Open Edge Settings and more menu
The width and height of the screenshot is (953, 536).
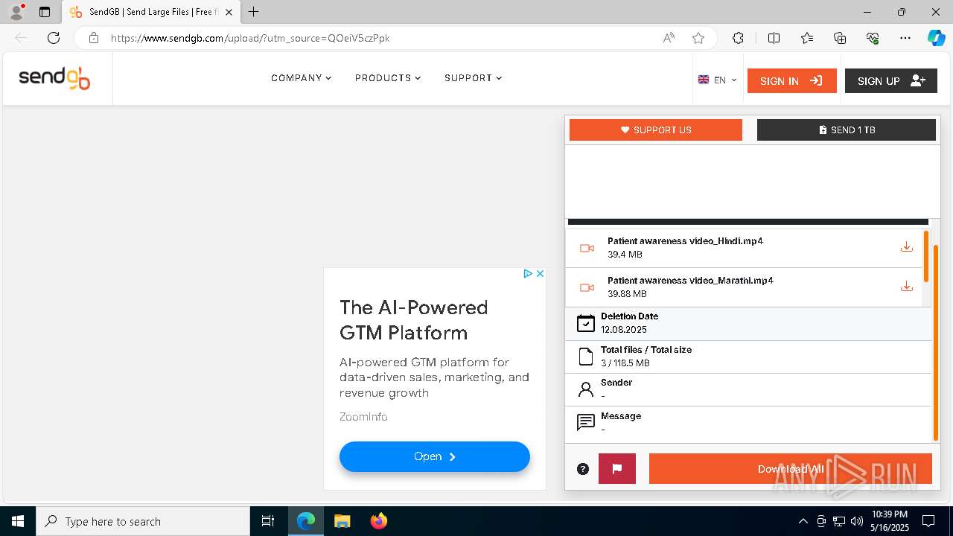click(x=905, y=38)
